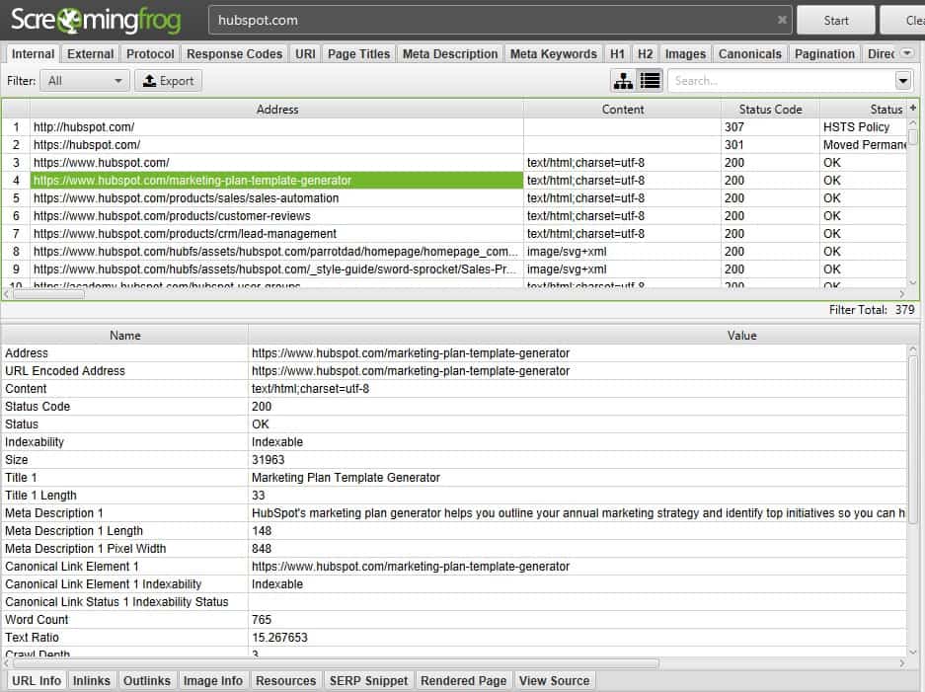Open the Pagination tab

click(x=824, y=53)
